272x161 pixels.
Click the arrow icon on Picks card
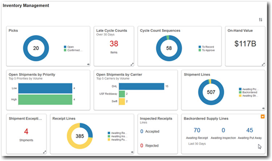click(x=88, y=65)
